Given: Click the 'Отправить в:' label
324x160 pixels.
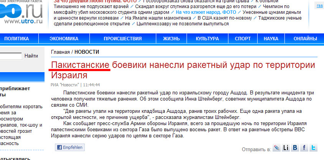Looking at the screenshot, I should pyautogui.click(x=256, y=149).
